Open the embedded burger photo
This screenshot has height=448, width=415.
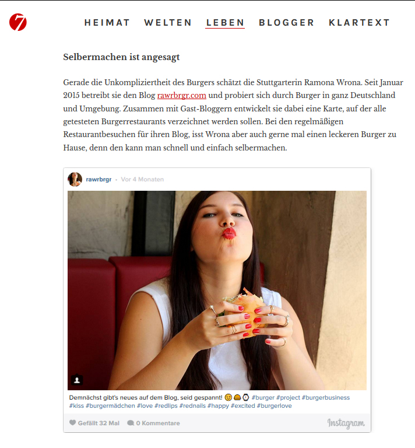click(x=217, y=290)
